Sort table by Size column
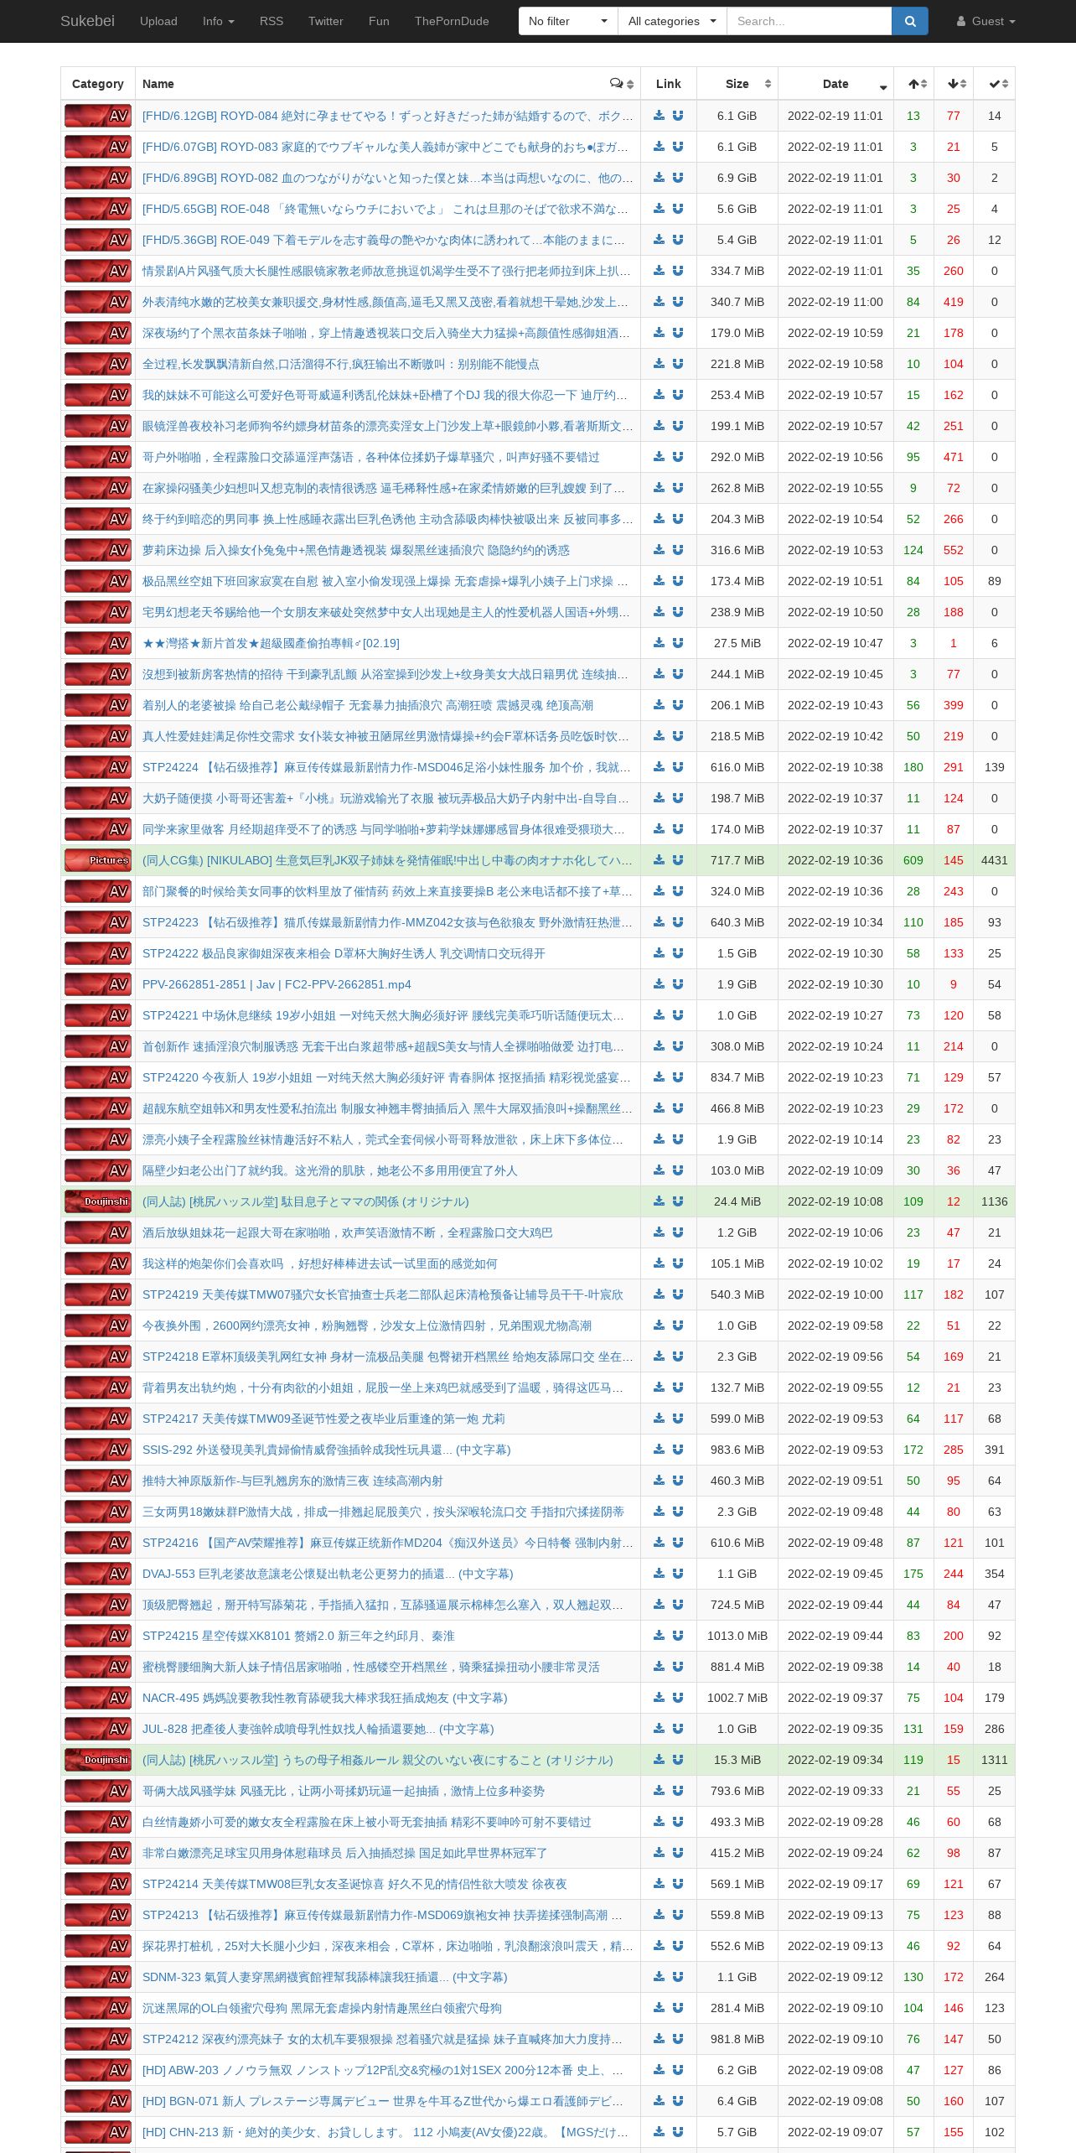Viewport: 1076px width, 2153px height. click(x=737, y=84)
